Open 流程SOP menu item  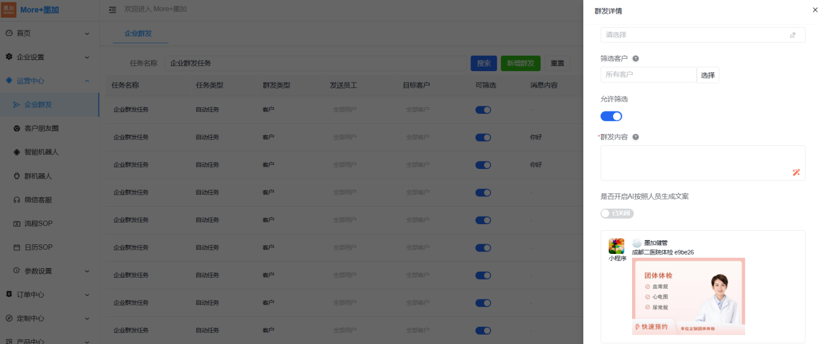38,224
